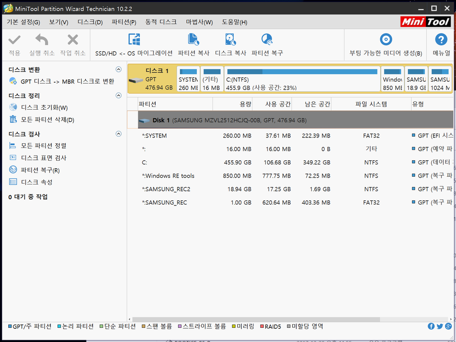456x342 pixels.
Task: Open MiniTool Facebook page icon
Action: (431, 326)
